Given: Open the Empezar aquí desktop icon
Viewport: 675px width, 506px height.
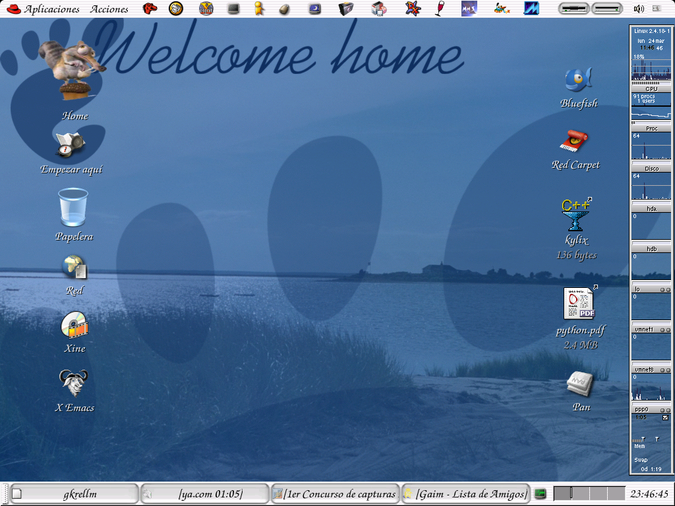Looking at the screenshot, I should click(x=71, y=154).
